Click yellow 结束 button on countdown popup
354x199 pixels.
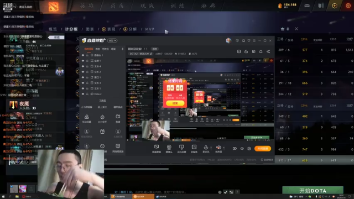[x=175, y=103]
